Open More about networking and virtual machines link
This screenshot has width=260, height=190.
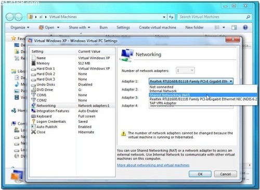(x=153, y=165)
